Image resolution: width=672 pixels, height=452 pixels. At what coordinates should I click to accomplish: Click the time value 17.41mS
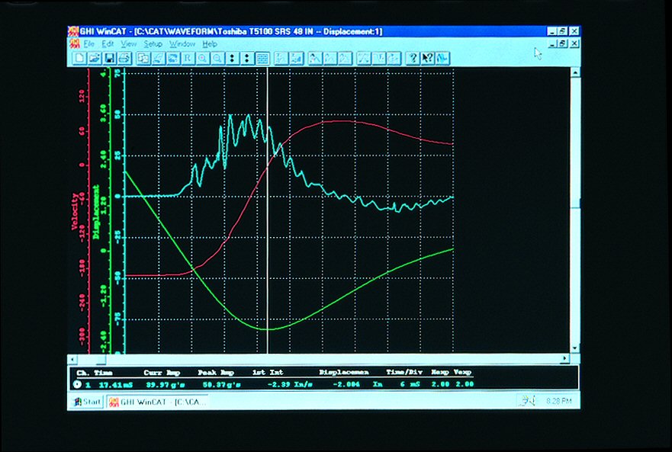click(116, 385)
